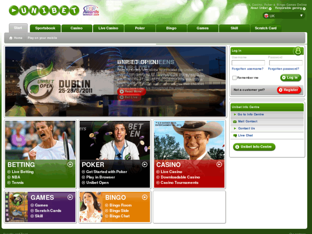Click the Poker panel round arrow icon
This screenshot has width=312, height=234.
click(x=145, y=164)
